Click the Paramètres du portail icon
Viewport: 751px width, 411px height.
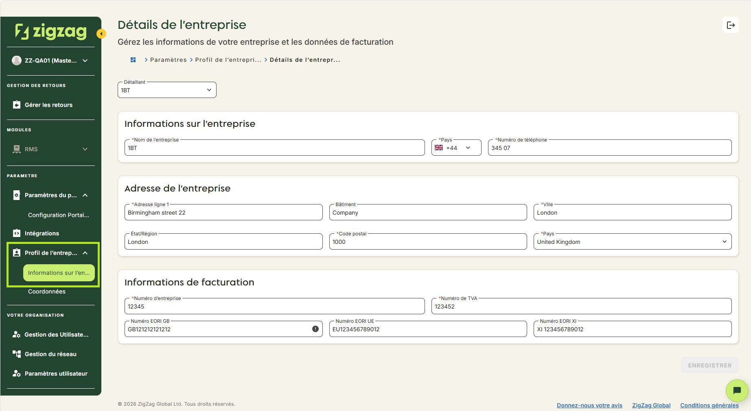17,195
